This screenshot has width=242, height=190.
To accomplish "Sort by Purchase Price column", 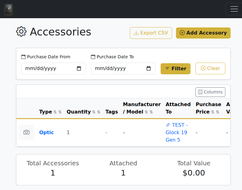I will pyautogui.click(x=208, y=108).
